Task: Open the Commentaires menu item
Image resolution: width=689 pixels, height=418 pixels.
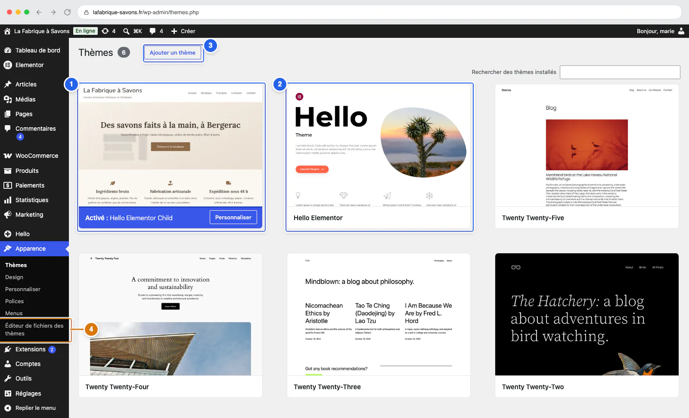Action: click(34, 132)
